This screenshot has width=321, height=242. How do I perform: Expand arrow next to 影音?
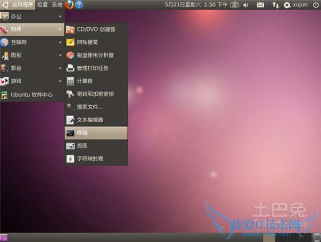(x=60, y=68)
